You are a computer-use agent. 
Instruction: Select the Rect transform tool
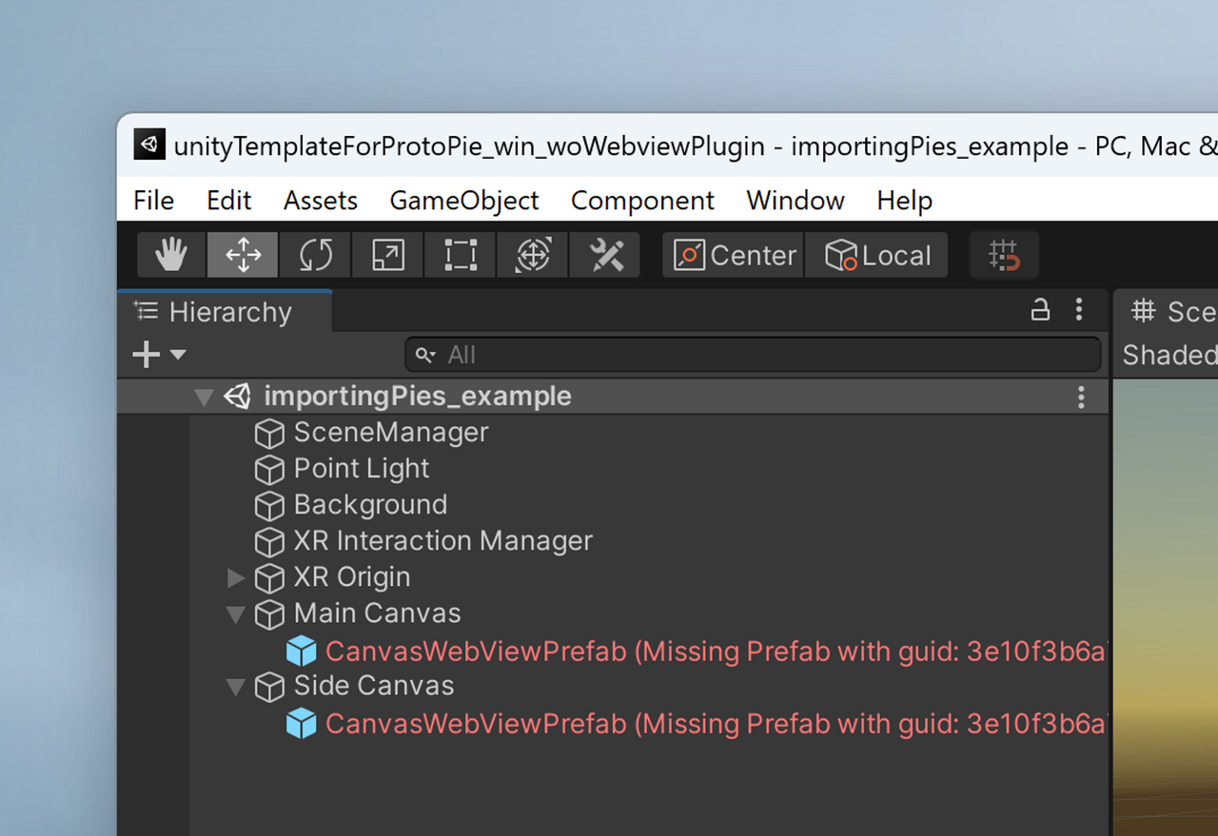[x=460, y=255]
